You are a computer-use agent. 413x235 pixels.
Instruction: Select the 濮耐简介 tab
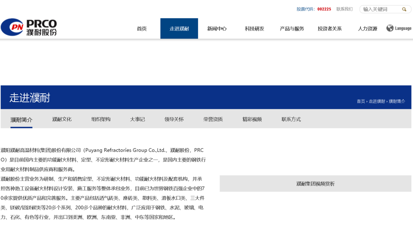[x=21, y=120]
